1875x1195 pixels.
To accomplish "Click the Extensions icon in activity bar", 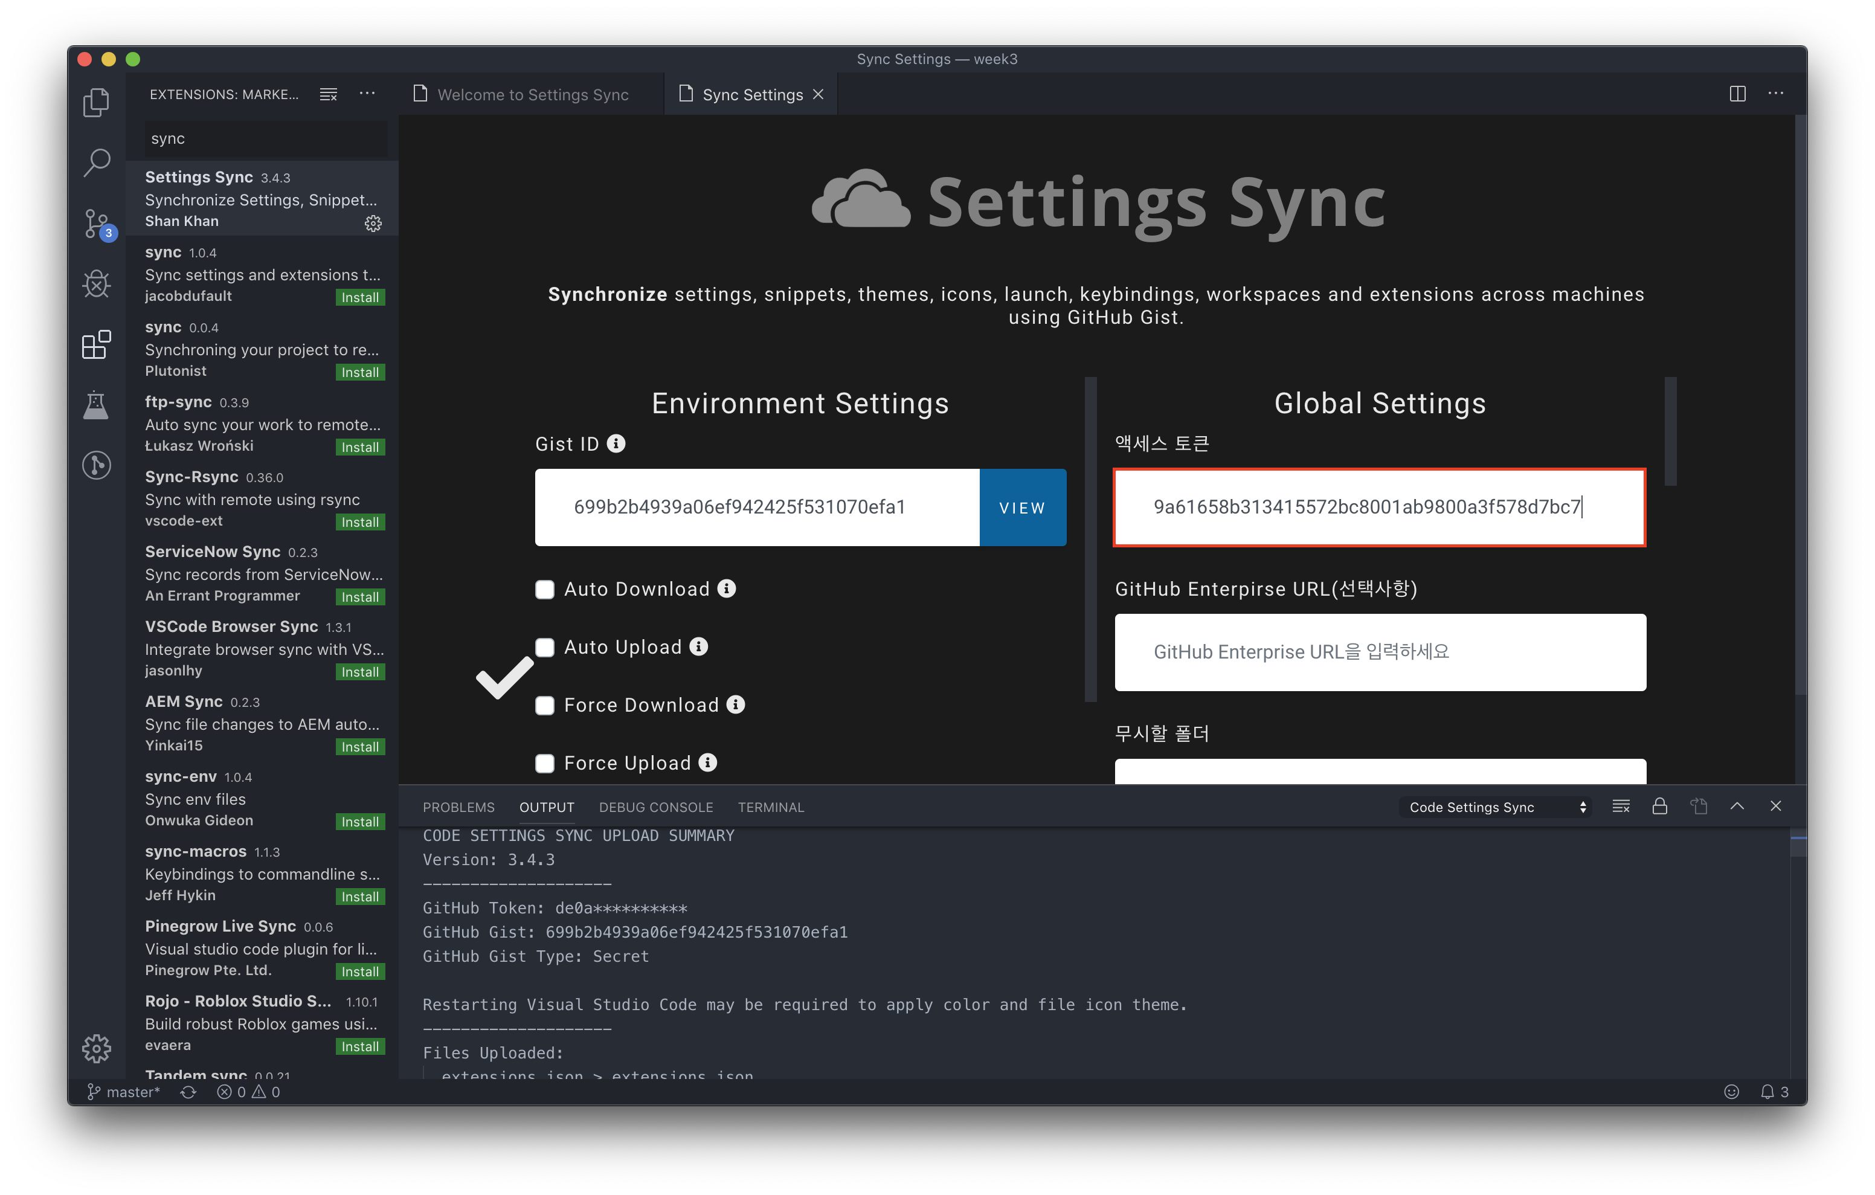I will pos(97,344).
